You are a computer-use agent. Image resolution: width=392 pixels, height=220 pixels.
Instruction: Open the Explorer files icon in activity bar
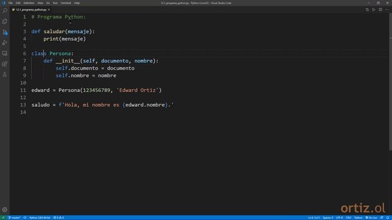point(4,21)
